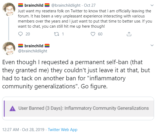This screenshot has height=134, width=157.
Task: Open top tweet's profile avatar
Action: coord(9,9)
